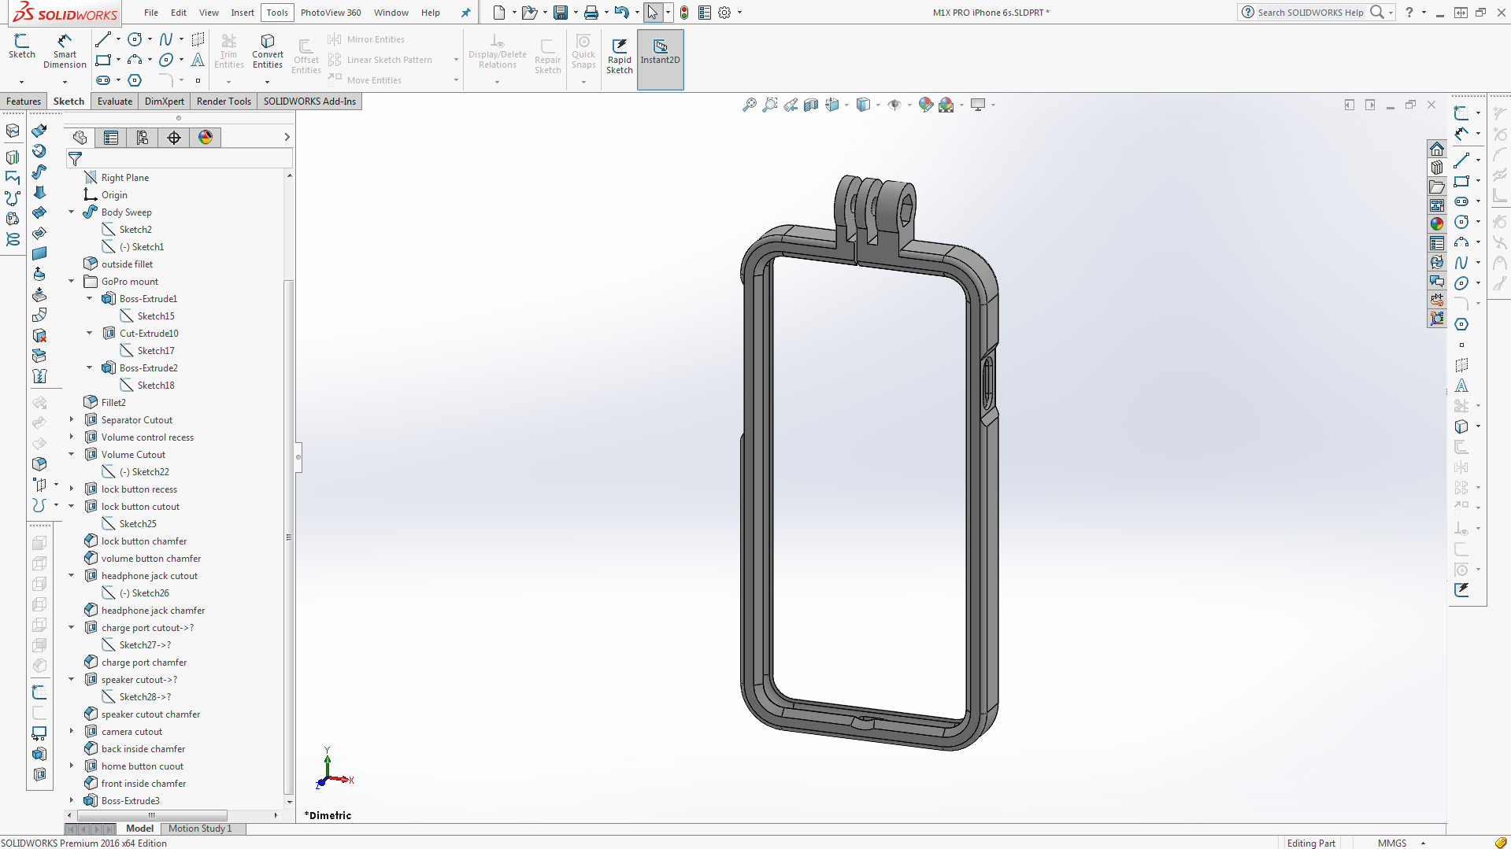
Task: Select the Line sketch tool
Action: (x=102, y=39)
